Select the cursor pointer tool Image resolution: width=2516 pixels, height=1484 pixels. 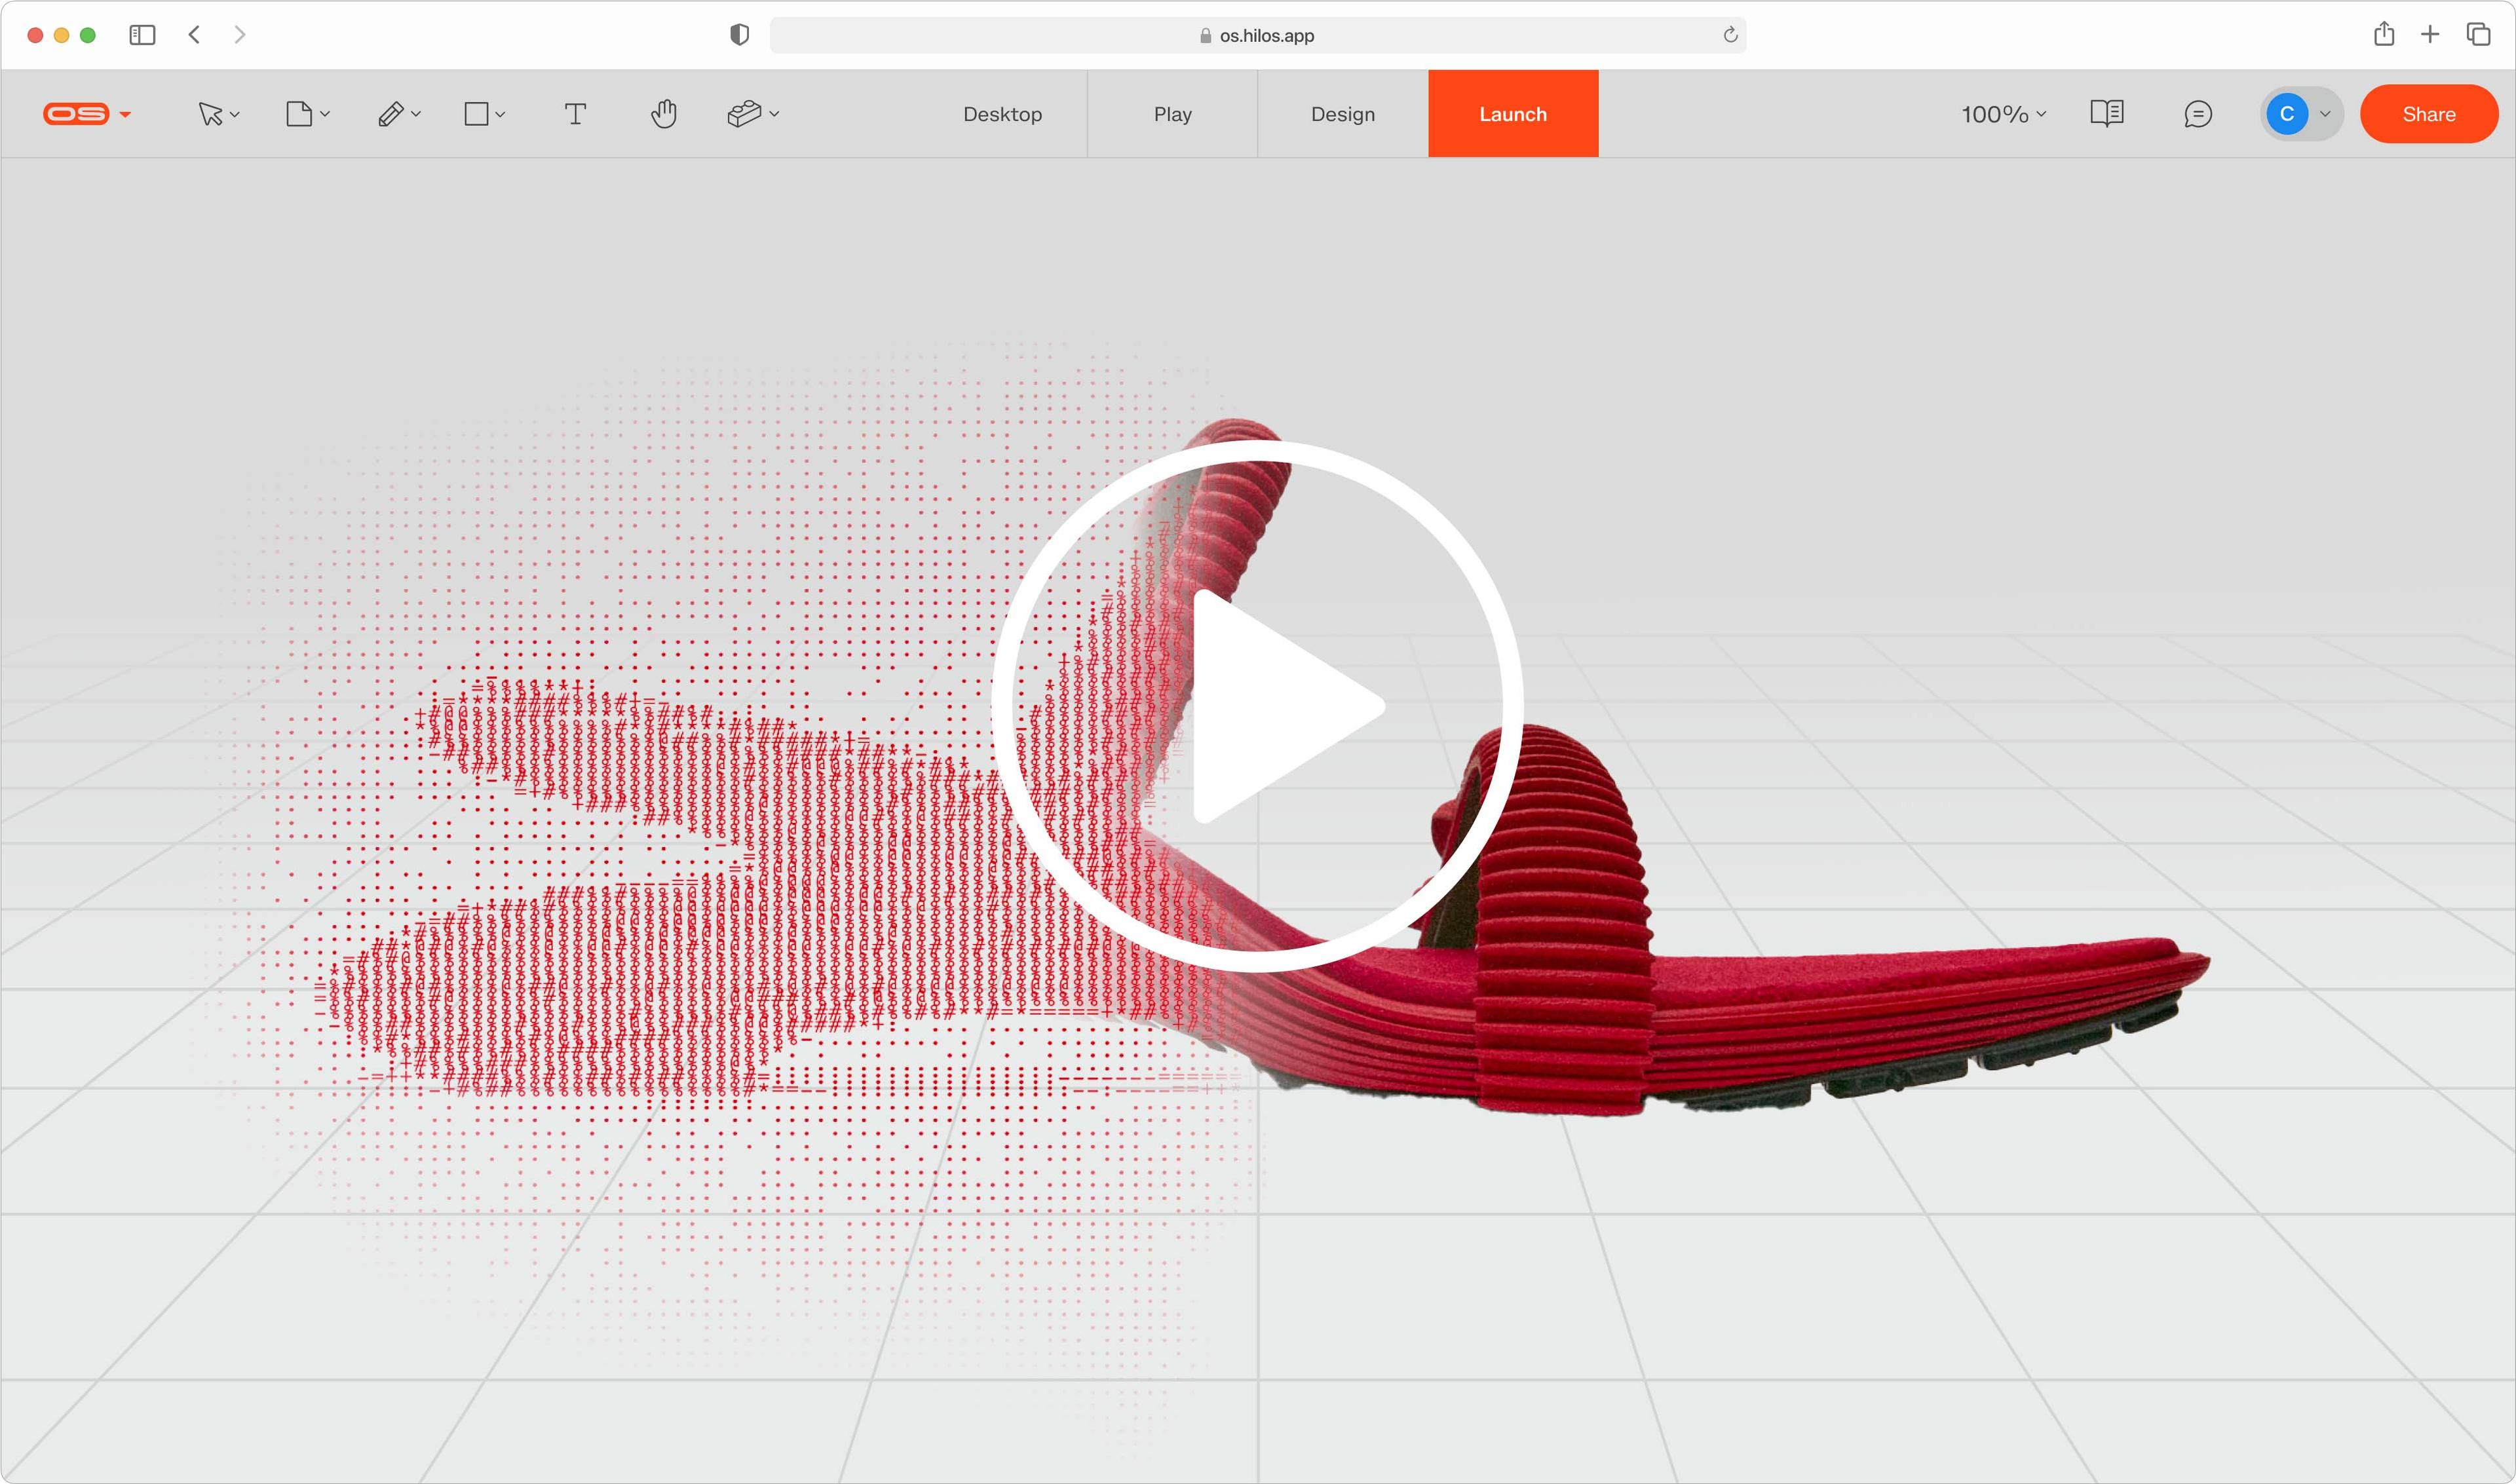[210, 114]
